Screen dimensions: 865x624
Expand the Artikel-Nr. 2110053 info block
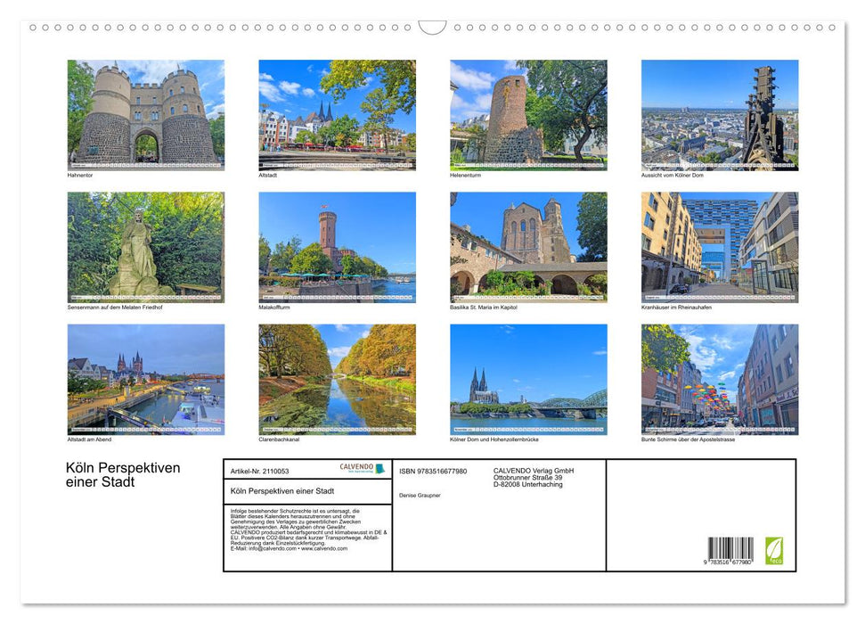coord(260,470)
